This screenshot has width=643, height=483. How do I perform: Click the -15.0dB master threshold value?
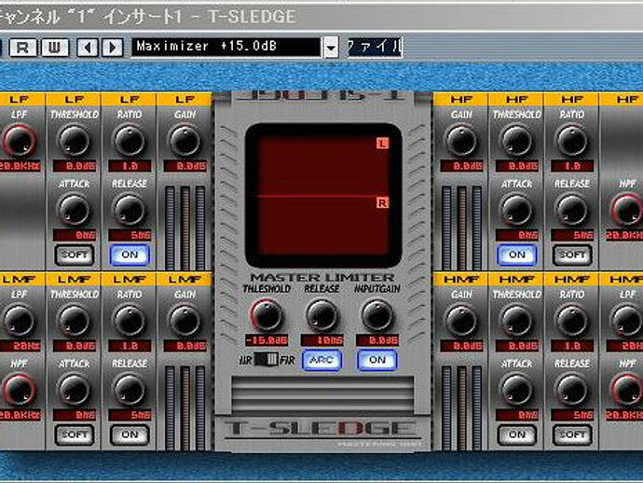click(x=267, y=340)
